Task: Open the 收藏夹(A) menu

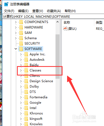Action: (x=54, y=11)
